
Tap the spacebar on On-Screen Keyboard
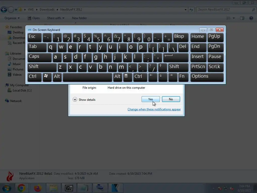pos(88,77)
